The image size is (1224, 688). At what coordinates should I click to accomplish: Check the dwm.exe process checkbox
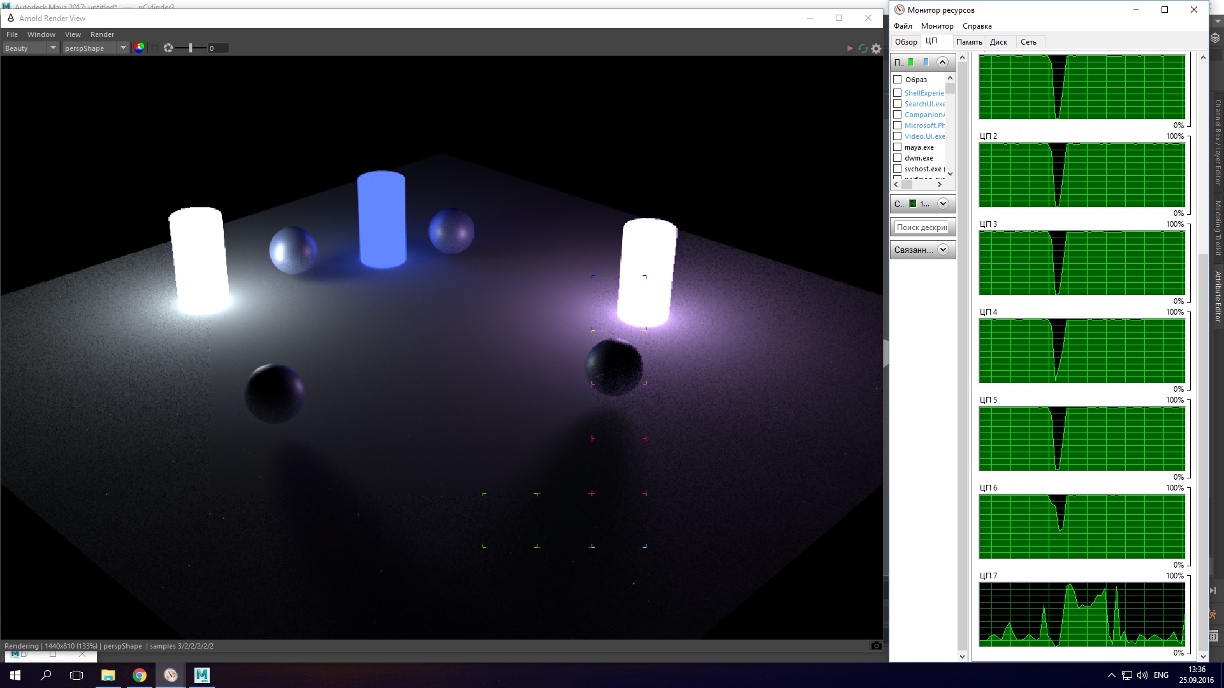coord(897,158)
